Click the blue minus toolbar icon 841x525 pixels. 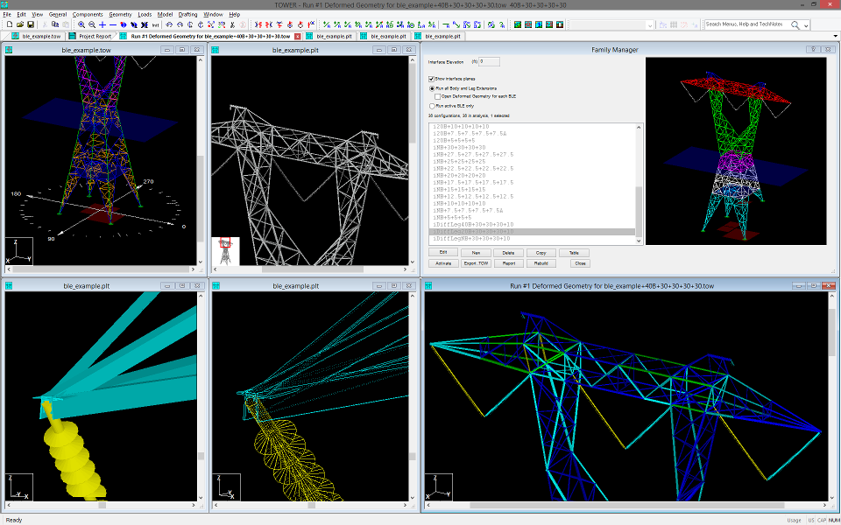click(113, 24)
